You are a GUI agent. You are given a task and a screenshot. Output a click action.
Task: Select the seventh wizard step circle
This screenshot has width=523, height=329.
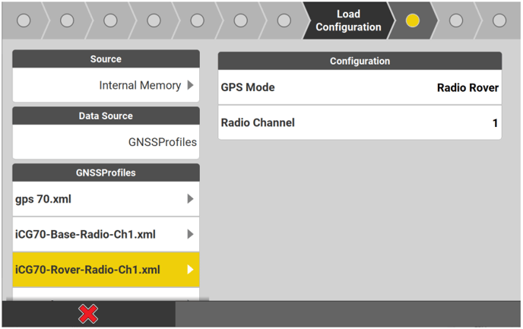pos(284,21)
